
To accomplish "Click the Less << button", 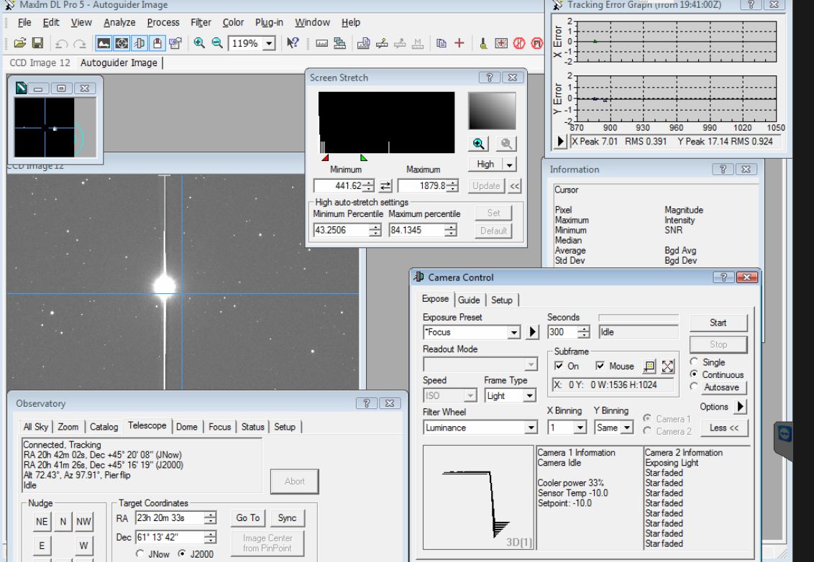I will [723, 428].
